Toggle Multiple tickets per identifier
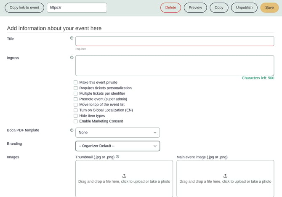The height and width of the screenshot is (197, 282). click(76, 93)
